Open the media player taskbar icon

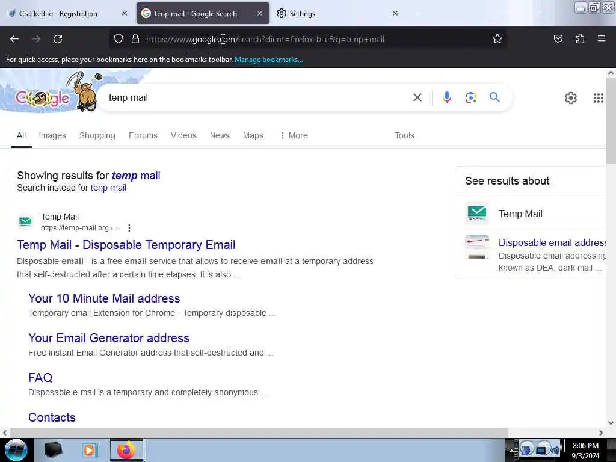[x=89, y=450]
